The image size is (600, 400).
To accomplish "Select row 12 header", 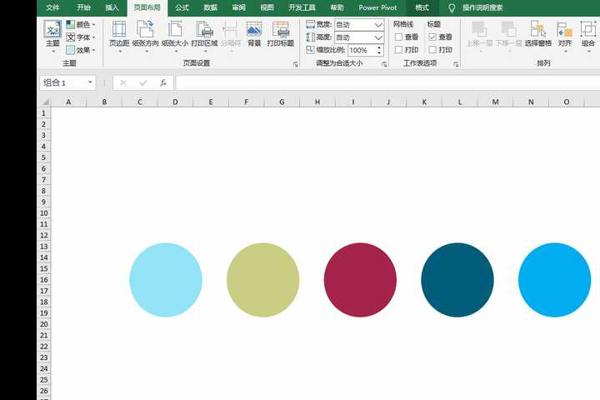I will pos(43,235).
